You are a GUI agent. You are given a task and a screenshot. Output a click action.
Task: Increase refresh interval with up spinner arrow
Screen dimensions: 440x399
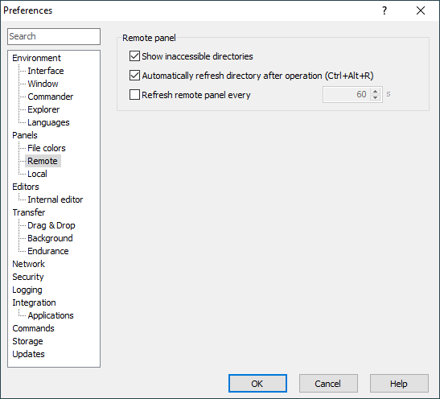point(375,91)
